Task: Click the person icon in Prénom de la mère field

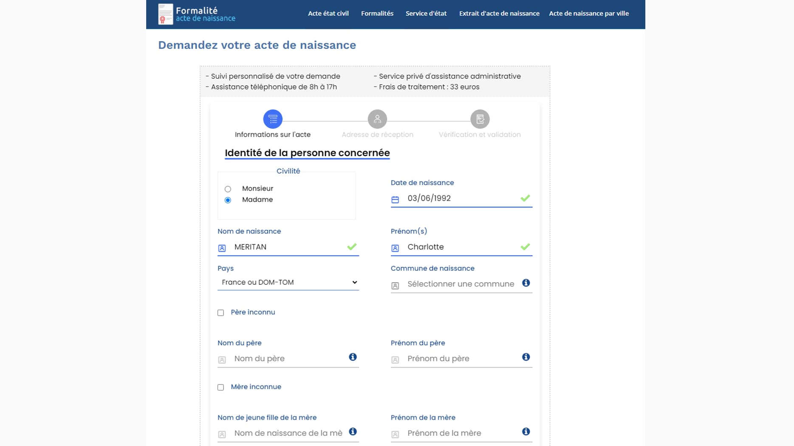Action: (x=395, y=435)
